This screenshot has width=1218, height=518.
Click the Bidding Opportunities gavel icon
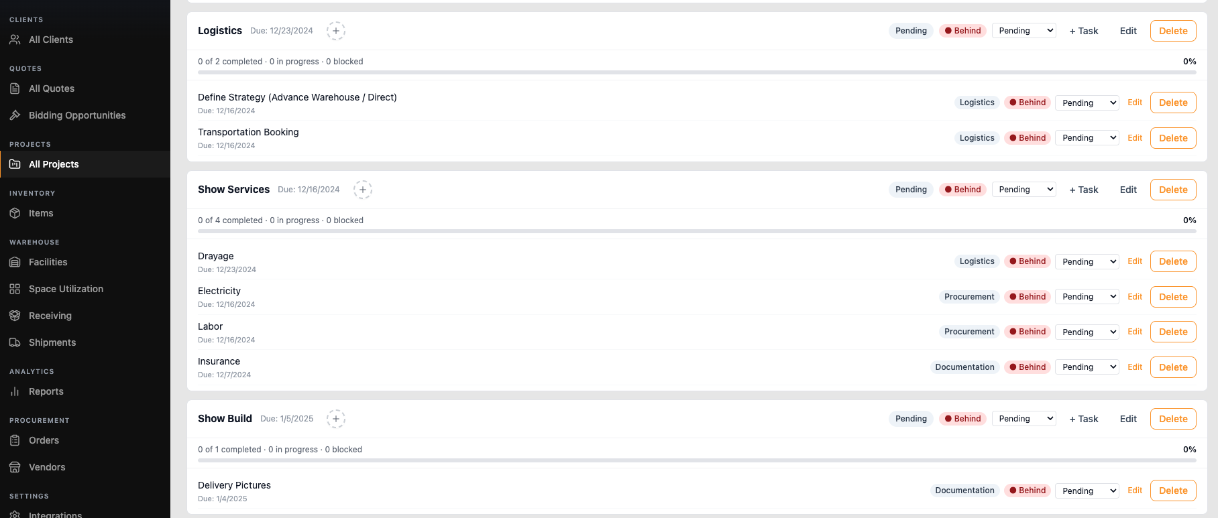point(15,115)
